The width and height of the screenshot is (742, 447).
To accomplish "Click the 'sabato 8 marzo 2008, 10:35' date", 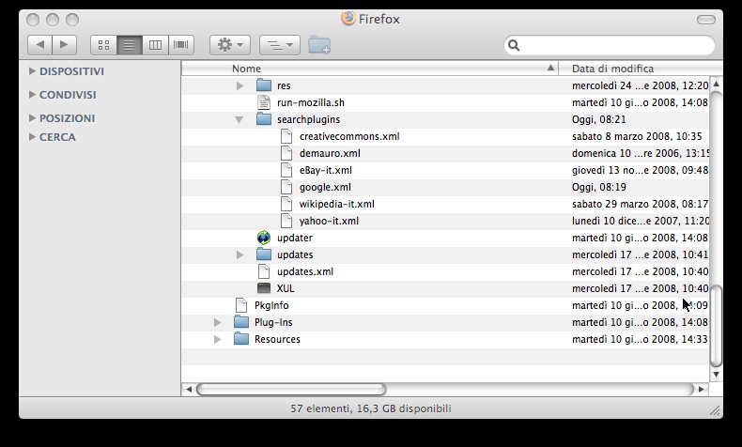I will click(x=637, y=137).
